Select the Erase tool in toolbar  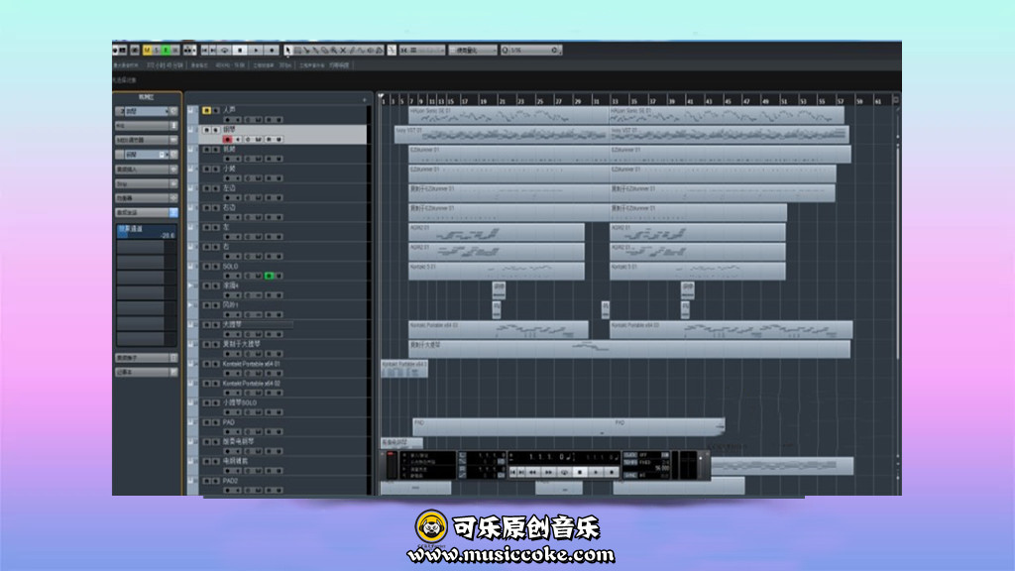(x=325, y=51)
